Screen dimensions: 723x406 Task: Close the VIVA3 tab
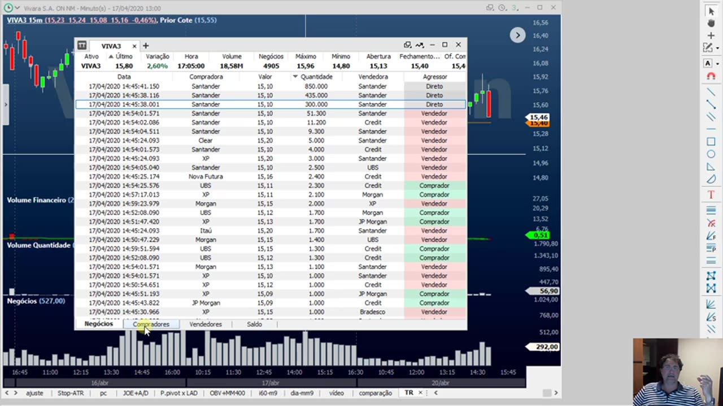134,46
